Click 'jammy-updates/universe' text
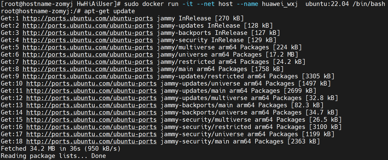388x160 pixels. (200, 83)
